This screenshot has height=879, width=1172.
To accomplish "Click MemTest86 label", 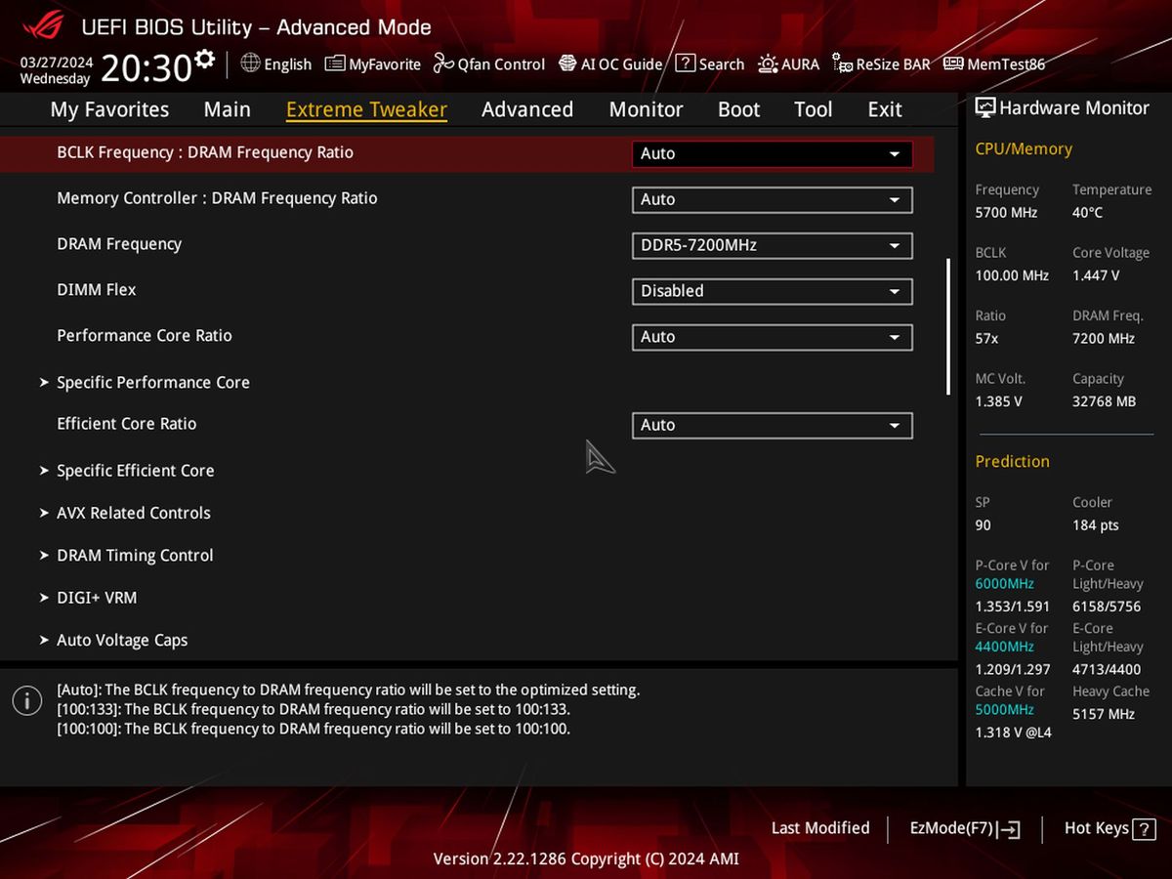I will pyautogui.click(x=1006, y=64).
